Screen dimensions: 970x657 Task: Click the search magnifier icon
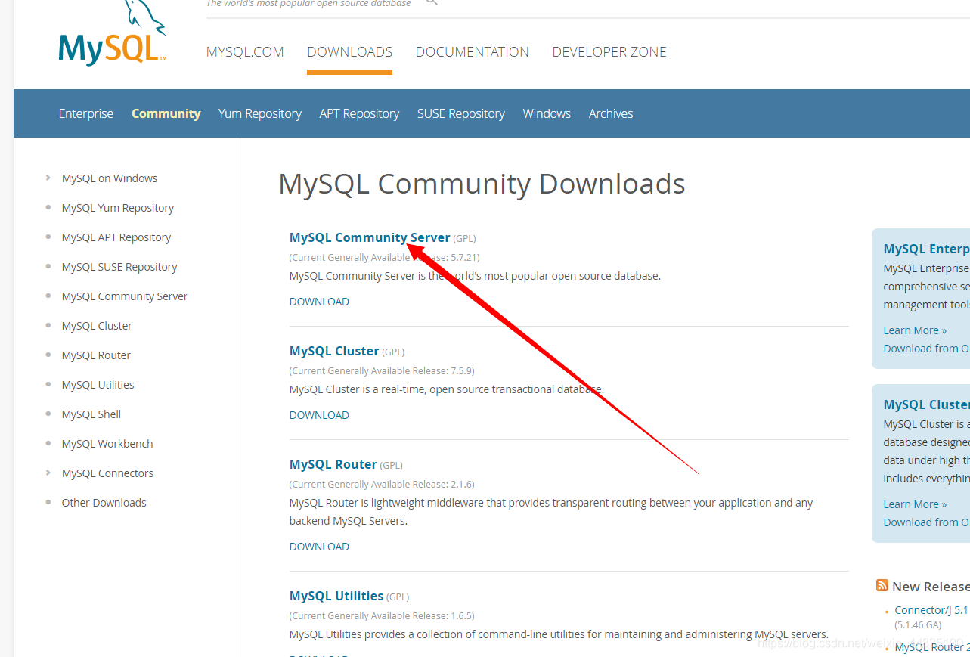pyautogui.click(x=432, y=3)
